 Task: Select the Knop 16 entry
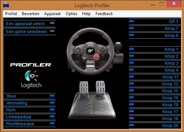pyautogui.click(x=155, y=98)
